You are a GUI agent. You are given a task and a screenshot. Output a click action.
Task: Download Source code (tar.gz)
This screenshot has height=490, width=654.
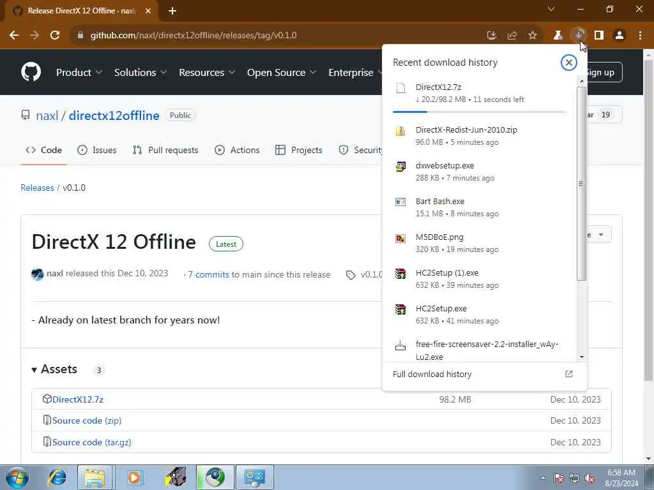click(92, 442)
